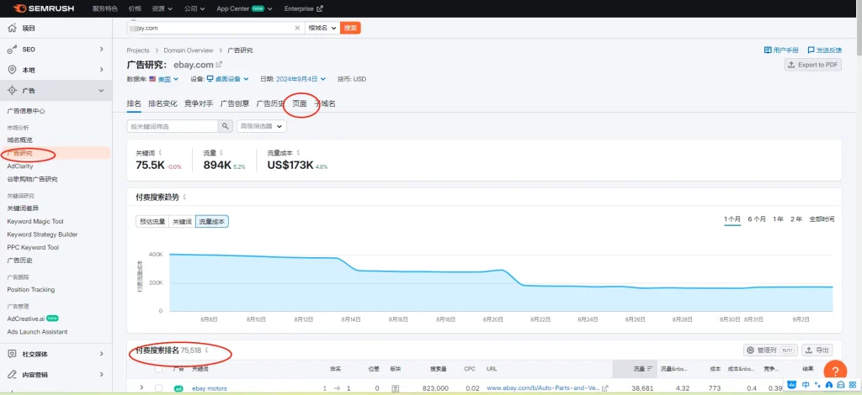
Task: Click the speech bubble icon for 发送反馈
Action: pos(811,50)
